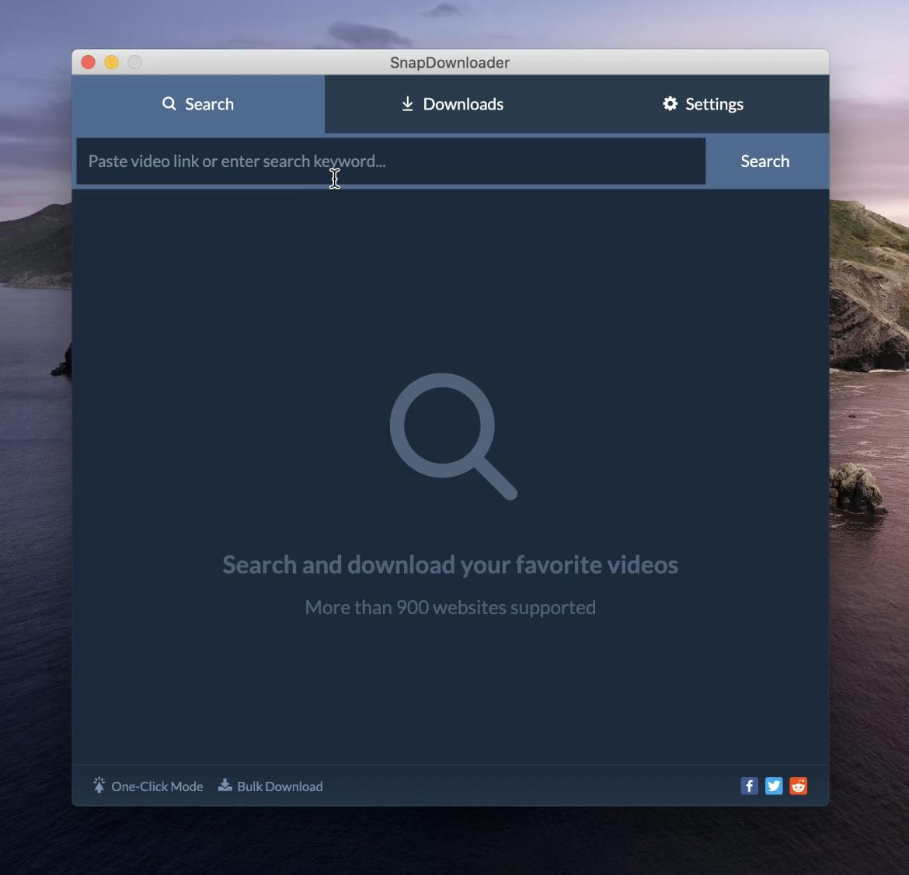
Task: Switch to the Downloads tab
Action: 452,104
